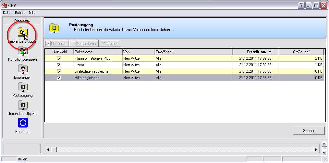Click the Löschen toolbar button
329x163 pixels.
coord(110,44)
